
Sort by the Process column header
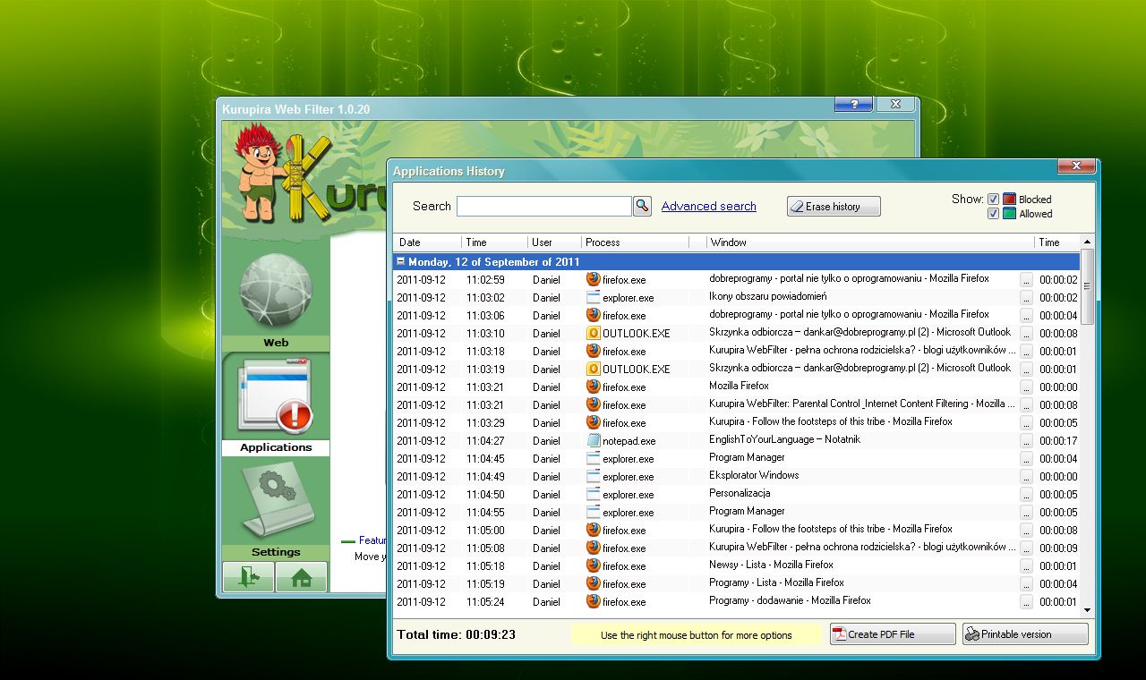[635, 242]
